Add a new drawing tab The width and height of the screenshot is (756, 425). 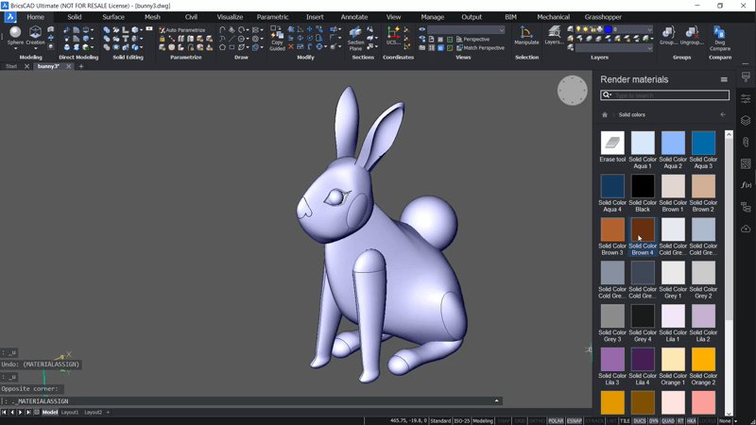[x=81, y=66]
